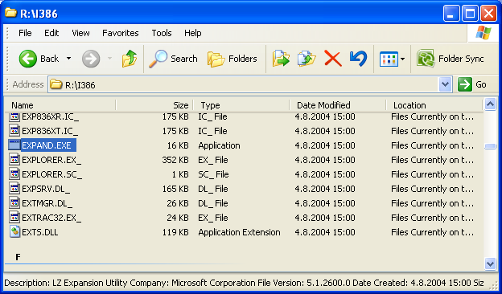Click the Copy To toolbar icon
Image resolution: width=502 pixels, height=294 pixels.
307,59
